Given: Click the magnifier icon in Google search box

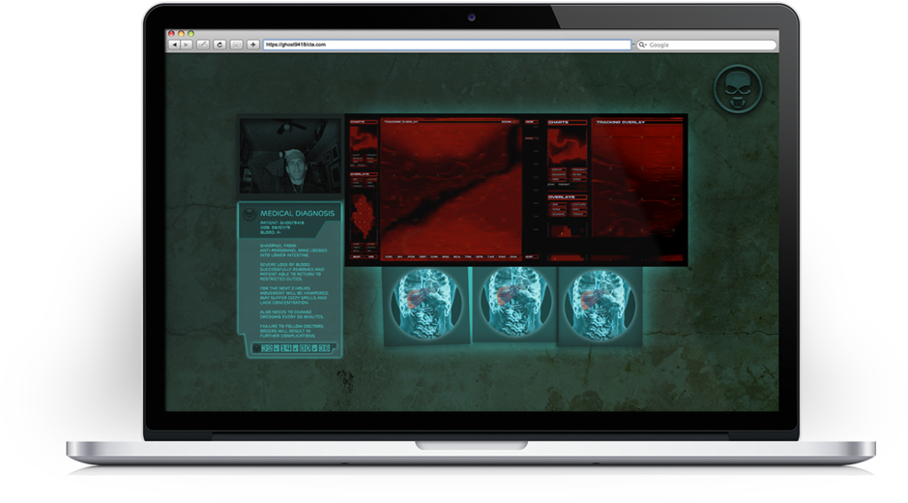Looking at the screenshot, I should [x=642, y=44].
